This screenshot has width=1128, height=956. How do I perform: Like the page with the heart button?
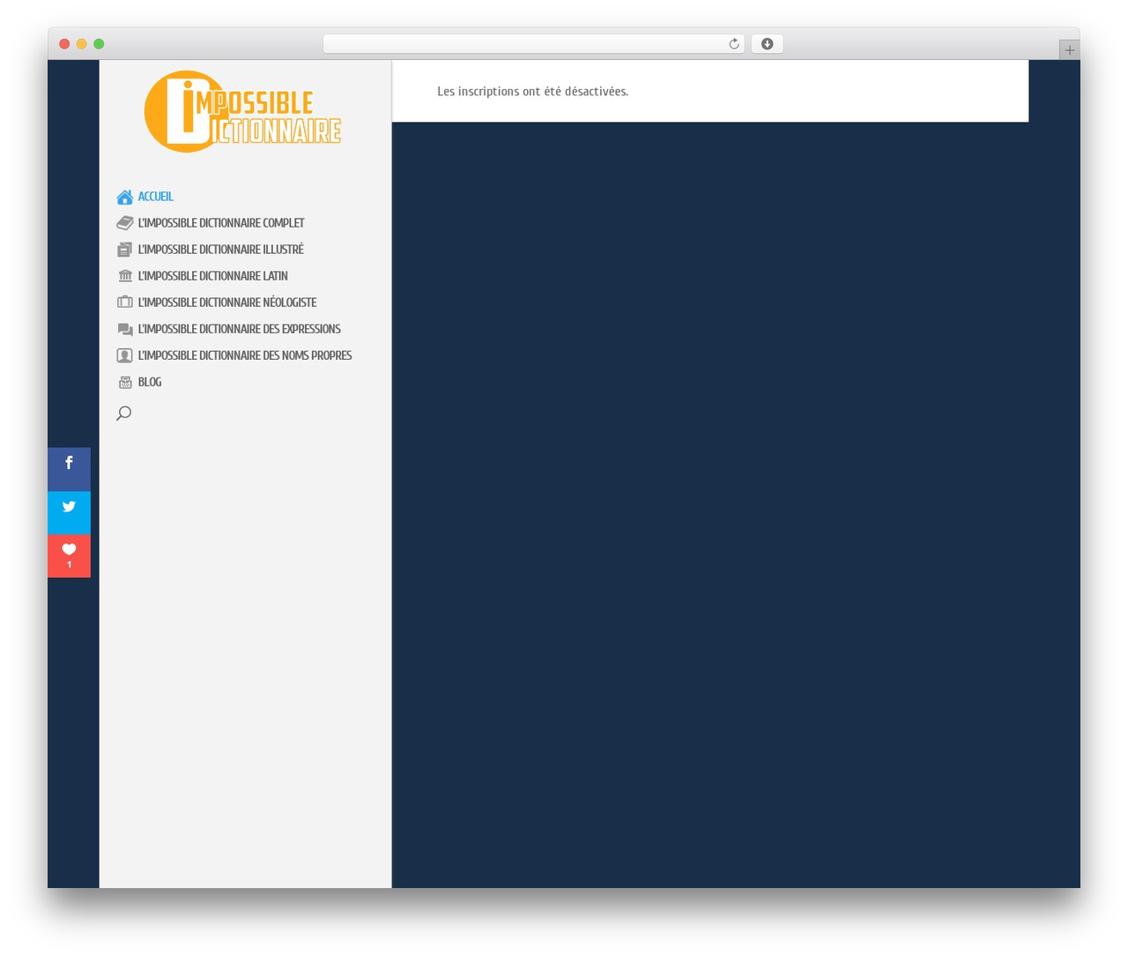69,556
